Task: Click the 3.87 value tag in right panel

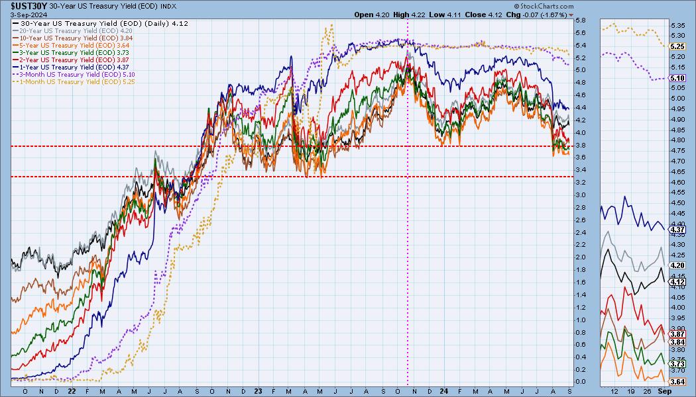Action: click(677, 335)
